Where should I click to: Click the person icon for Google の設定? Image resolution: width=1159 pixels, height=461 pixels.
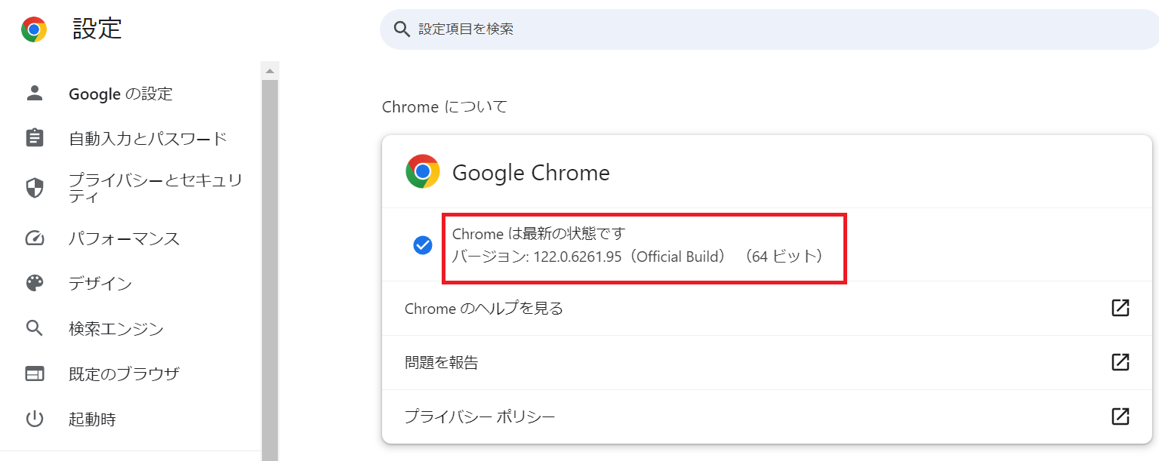35,94
